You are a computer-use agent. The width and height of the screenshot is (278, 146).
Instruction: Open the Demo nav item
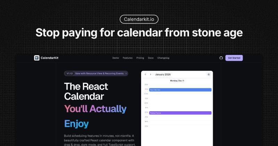[x=116, y=58]
